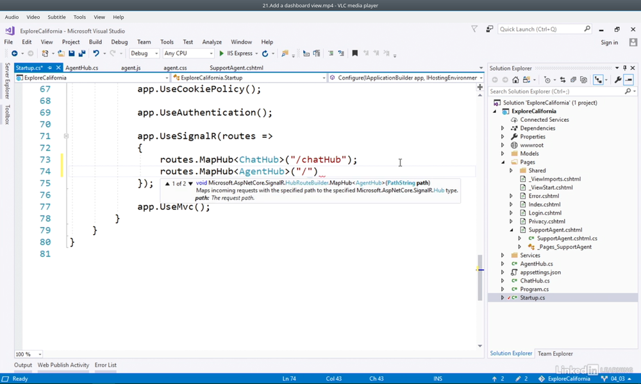Click the Undo arrow in toolbar

click(x=96, y=54)
